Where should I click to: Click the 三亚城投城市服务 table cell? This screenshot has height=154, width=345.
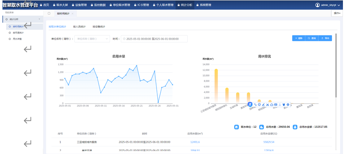[87, 142]
